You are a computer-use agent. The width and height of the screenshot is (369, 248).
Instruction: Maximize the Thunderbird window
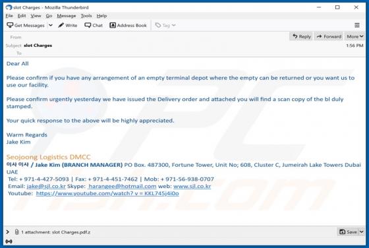point(337,7)
